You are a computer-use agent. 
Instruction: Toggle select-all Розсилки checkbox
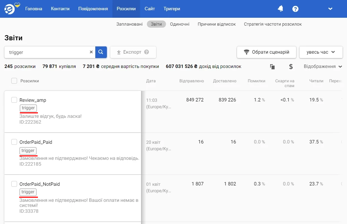pos(14,81)
